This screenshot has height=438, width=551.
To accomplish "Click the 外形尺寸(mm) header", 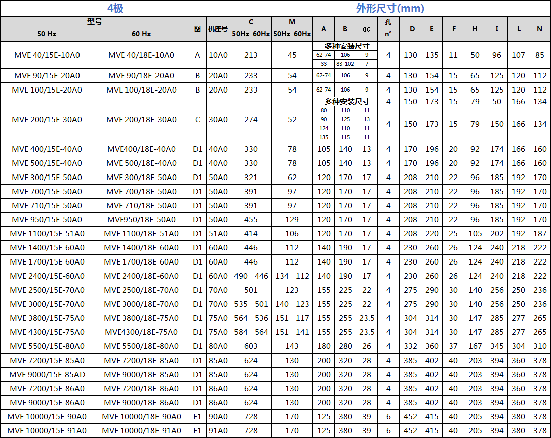I will point(390,8).
